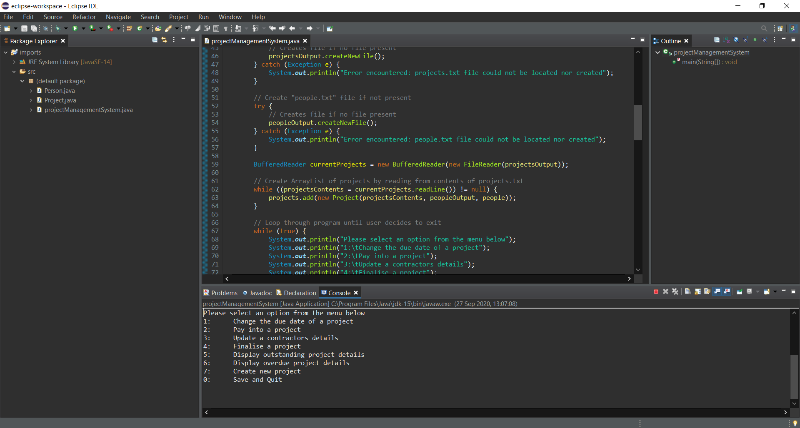The image size is (800, 428).
Task: Click the Open Perspective icon
Action: click(x=780, y=28)
